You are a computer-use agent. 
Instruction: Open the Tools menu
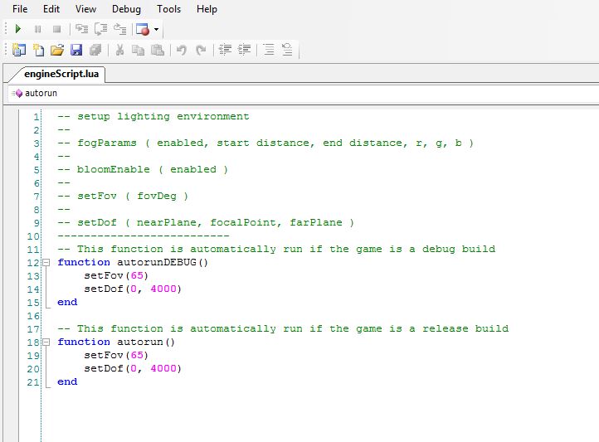coord(168,9)
